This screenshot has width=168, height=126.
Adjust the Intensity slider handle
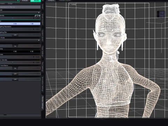(x=13, y=18)
